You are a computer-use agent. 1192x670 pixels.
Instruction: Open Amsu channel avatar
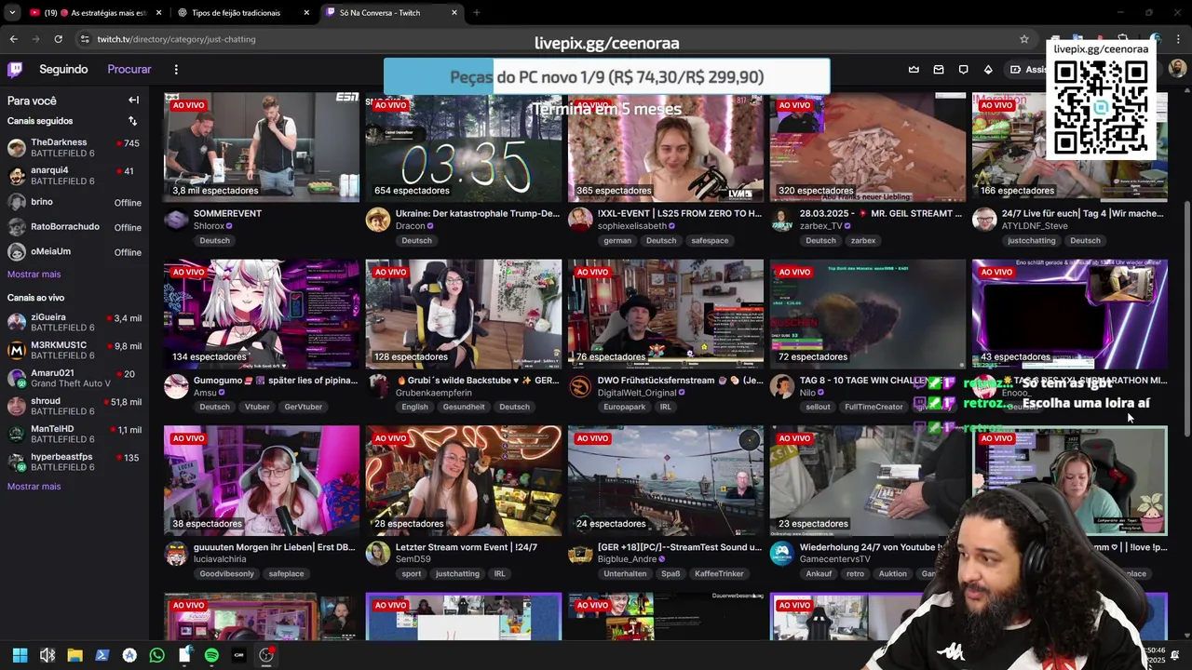pos(176,386)
